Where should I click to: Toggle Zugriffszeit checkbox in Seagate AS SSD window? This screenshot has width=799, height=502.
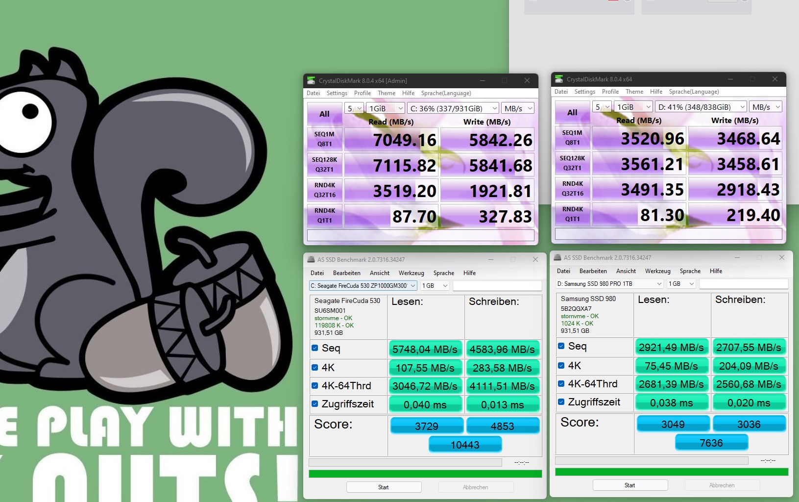pyautogui.click(x=315, y=404)
